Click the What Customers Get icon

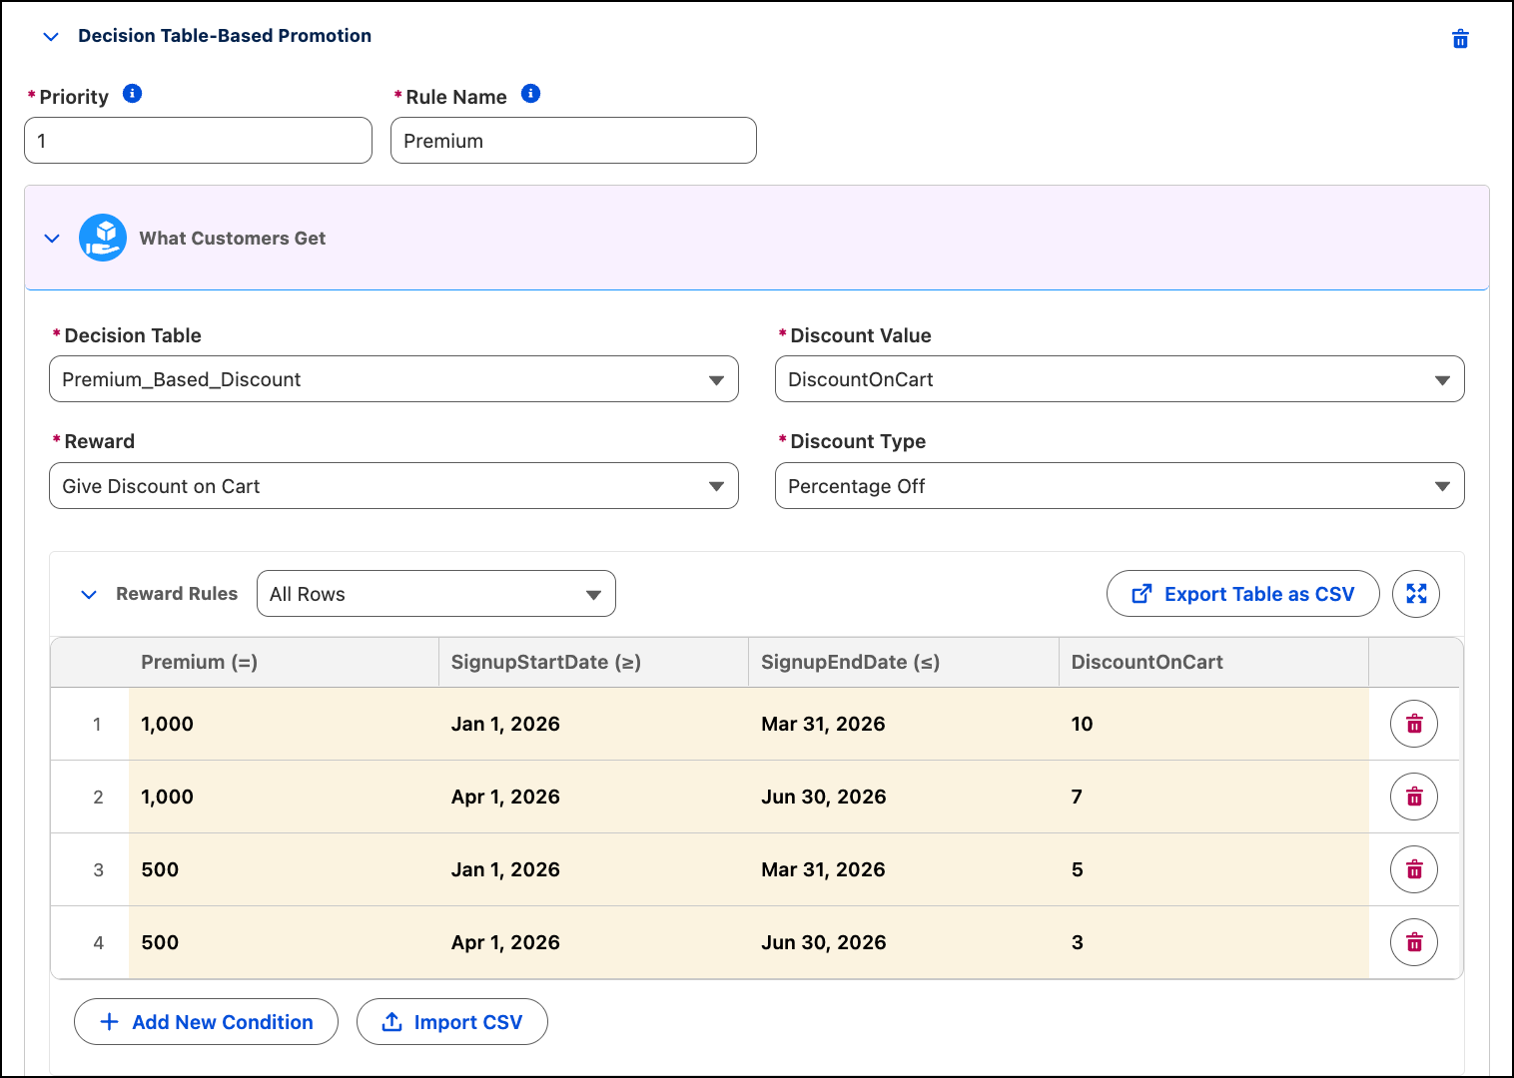click(x=103, y=238)
